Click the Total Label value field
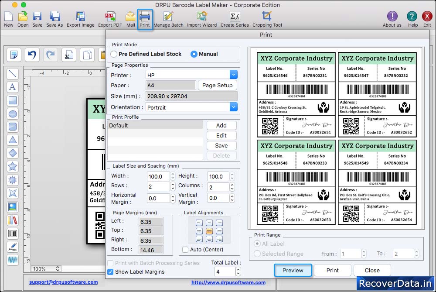This screenshot has height=292, width=436. [x=225, y=271]
